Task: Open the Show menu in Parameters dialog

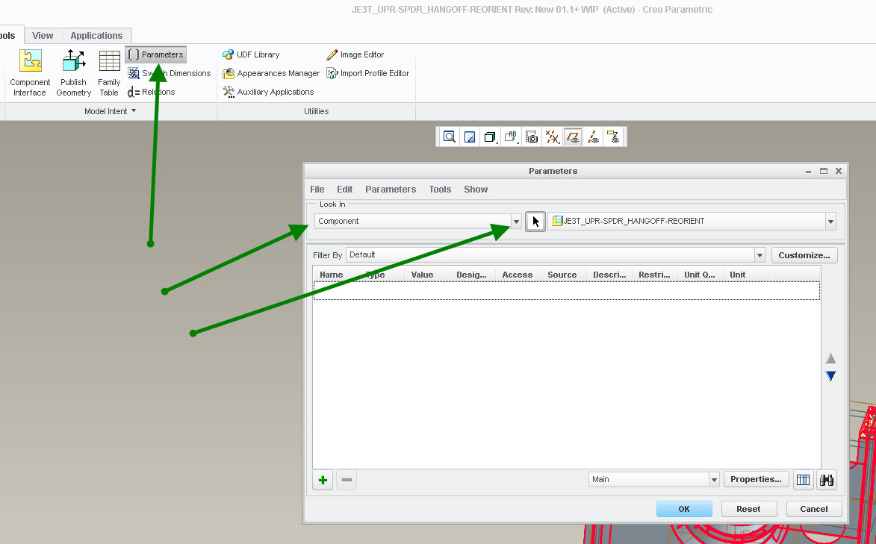Action: tap(476, 190)
